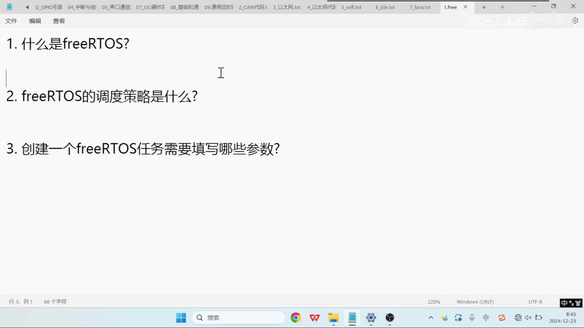The width and height of the screenshot is (584, 328).
Task: Minimize the Notepad window
Action: click(x=534, y=6)
